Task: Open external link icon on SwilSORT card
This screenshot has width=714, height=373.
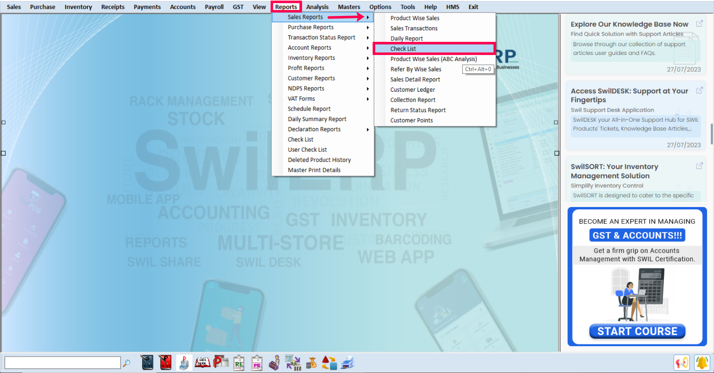Action: coord(699,166)
